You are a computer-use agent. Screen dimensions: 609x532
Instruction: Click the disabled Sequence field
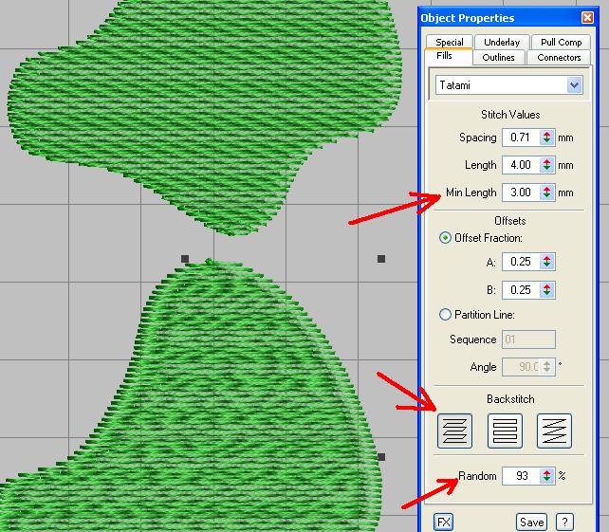pos(528,339)
